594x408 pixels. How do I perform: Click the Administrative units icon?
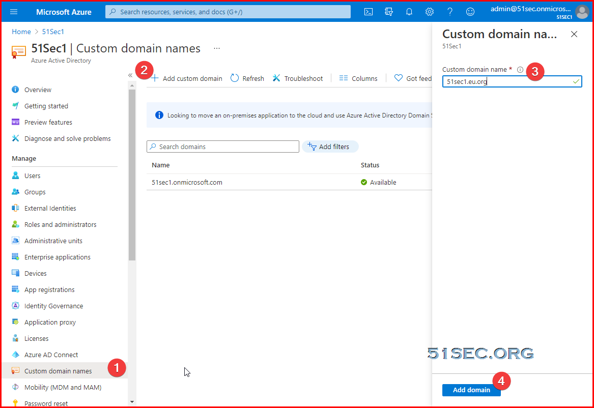click(x=15, y=240)
